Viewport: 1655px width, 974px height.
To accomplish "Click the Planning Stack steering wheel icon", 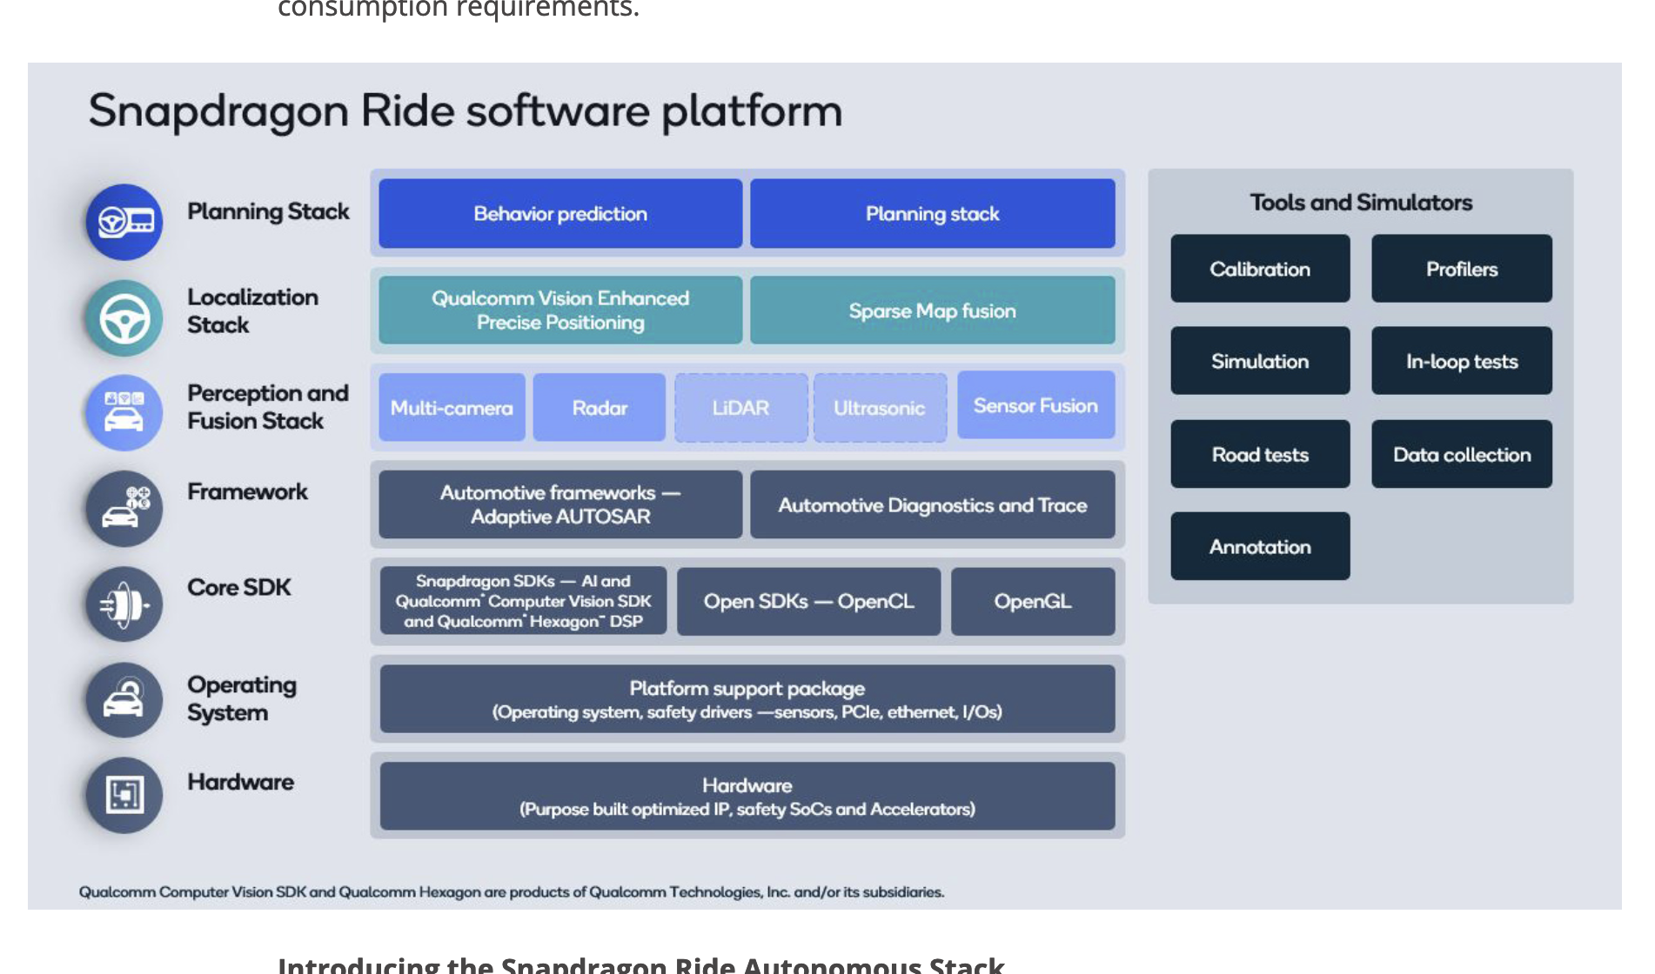I will (x=124, y=223).
